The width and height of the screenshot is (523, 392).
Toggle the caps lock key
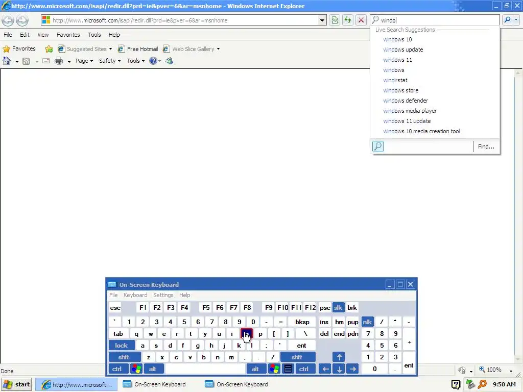click(122, 346)
